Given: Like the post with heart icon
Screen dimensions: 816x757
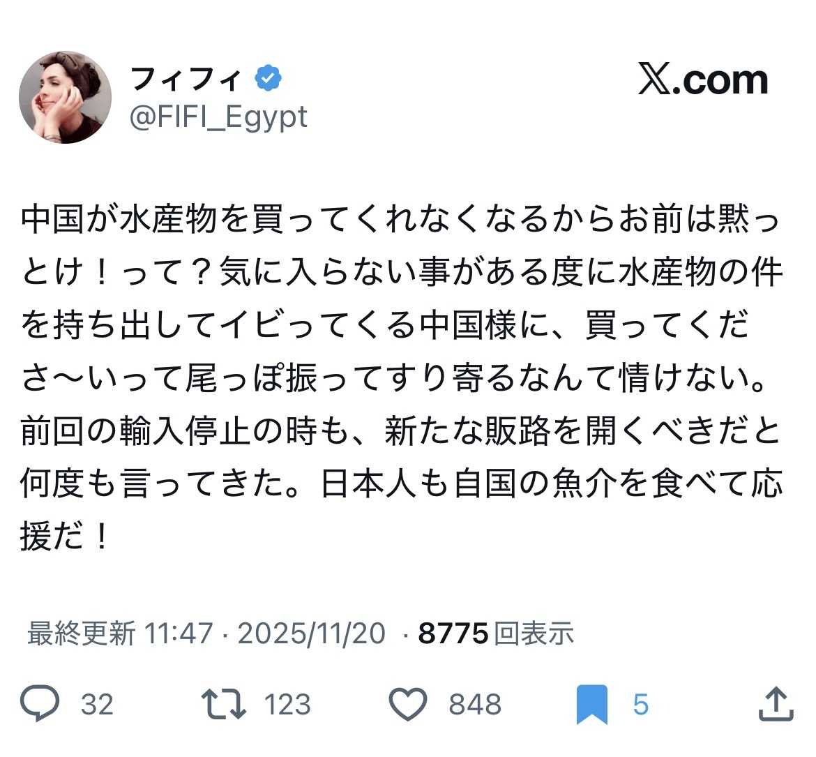Looking at the screenshot, I should pyautogui.click(x=407, y=703).
